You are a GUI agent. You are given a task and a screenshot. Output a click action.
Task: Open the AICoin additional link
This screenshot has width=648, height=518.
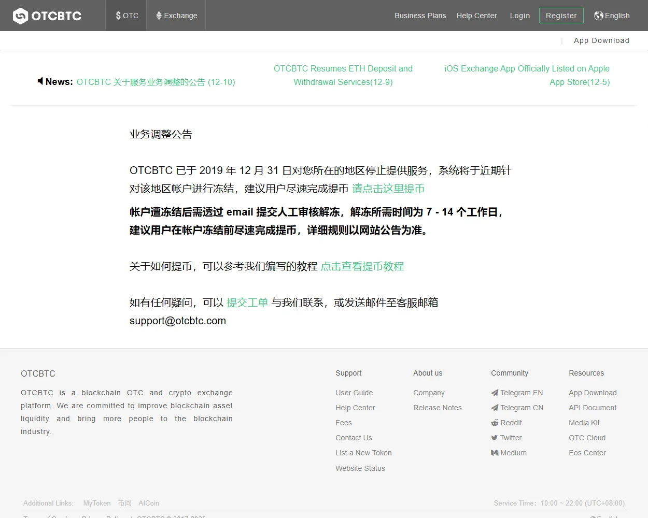point(149,503)
